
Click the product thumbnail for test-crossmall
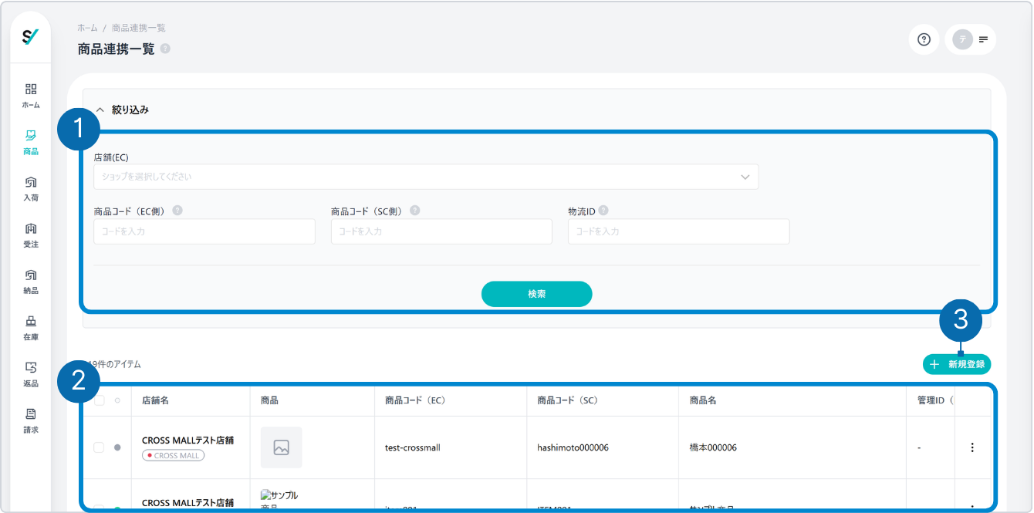pos(282,447)
